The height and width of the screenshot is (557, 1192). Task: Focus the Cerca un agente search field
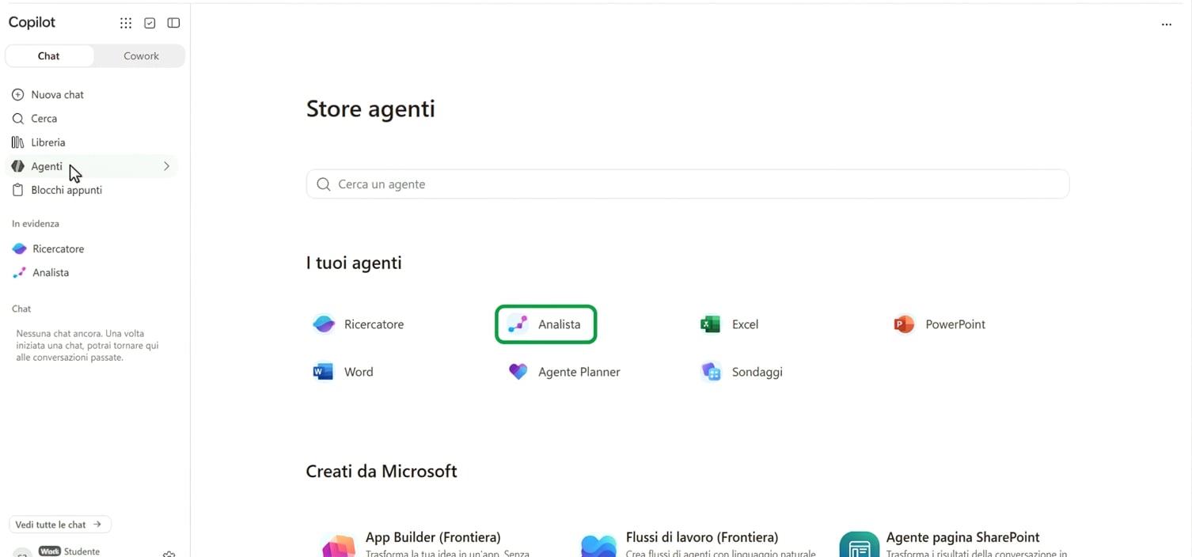688,184
